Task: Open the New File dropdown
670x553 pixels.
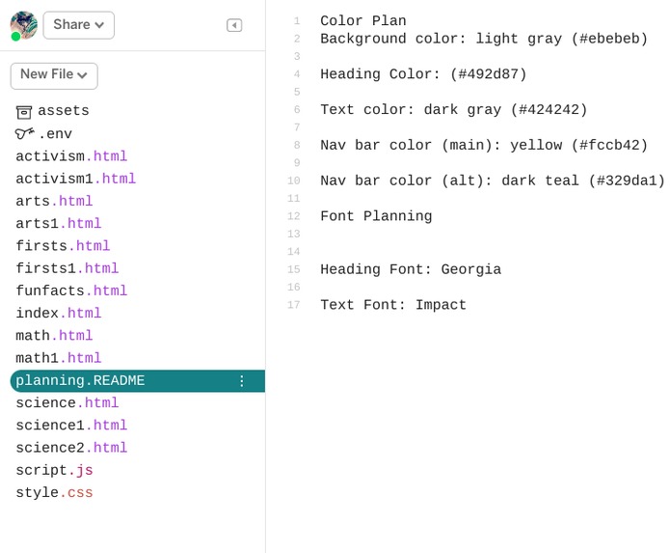Action: coord(54,76)
